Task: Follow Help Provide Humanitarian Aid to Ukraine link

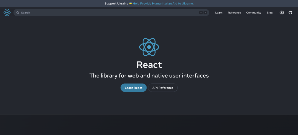Action: coord(163,3)
